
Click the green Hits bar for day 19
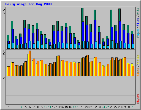[x=82, y=15]
